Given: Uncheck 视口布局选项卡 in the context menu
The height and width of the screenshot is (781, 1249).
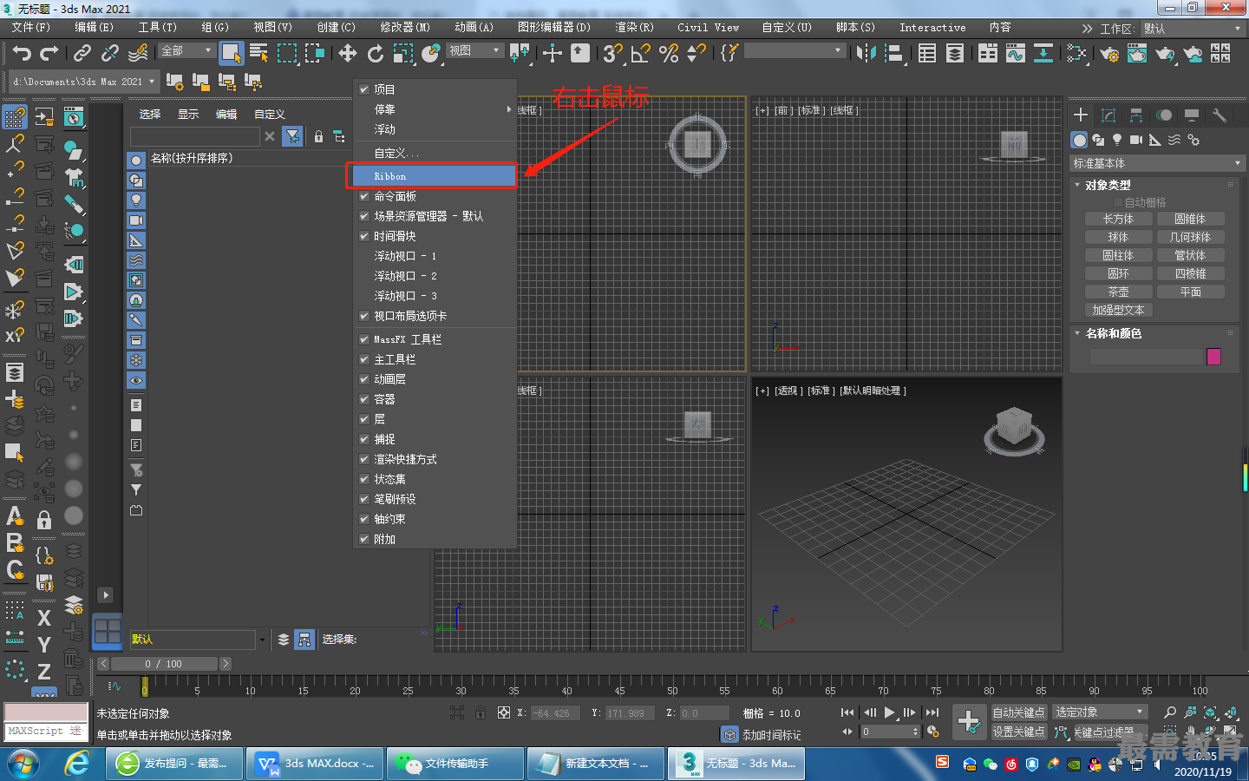Looking at the screenshot, I should coord(364,316).
